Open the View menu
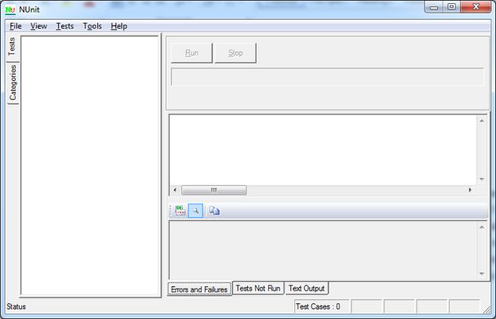This screenshot has width=496, height=319. point(39,26)
